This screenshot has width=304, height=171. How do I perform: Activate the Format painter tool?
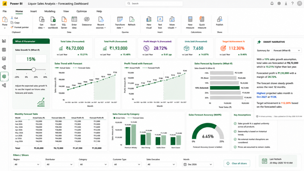point(20,27)
